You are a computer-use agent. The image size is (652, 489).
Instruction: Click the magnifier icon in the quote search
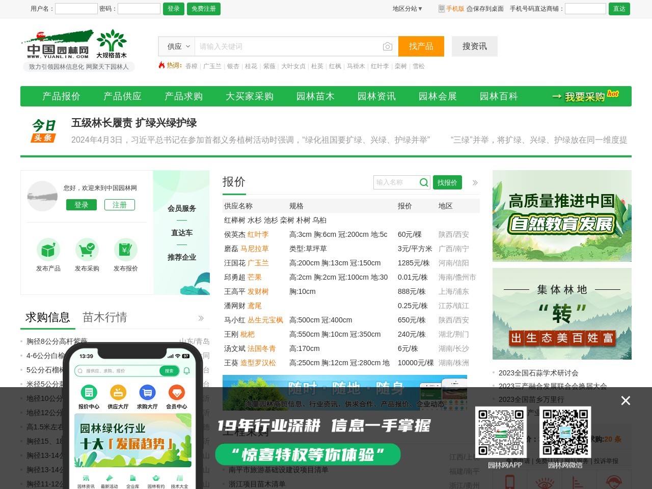424,182
